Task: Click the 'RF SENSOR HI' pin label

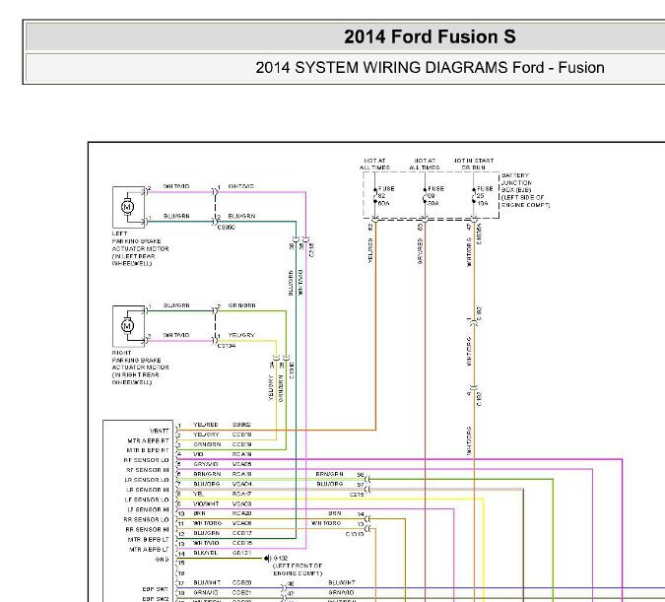Action: click(148, 470)
